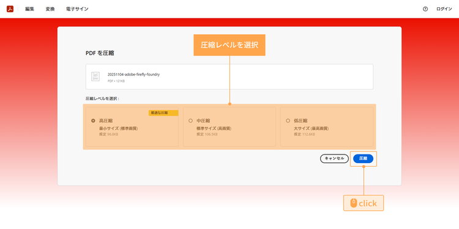This screenshot has width=459, height=229.
Task: Click the 推定 112.6KB estimate text
Action: [304, 134]
